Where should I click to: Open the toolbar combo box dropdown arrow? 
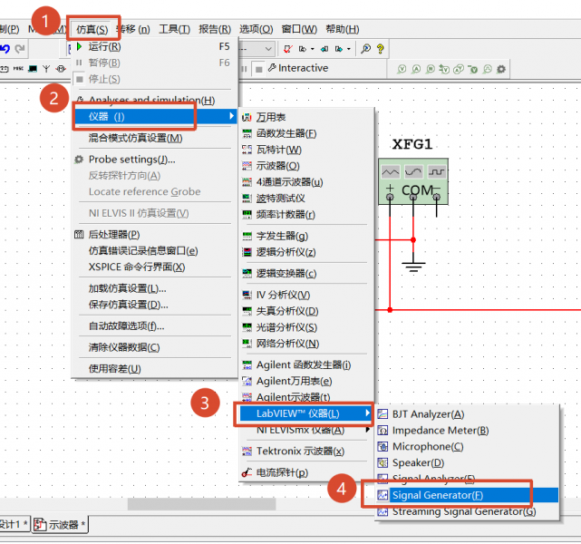pyautogui.click(x=268, y=49)
